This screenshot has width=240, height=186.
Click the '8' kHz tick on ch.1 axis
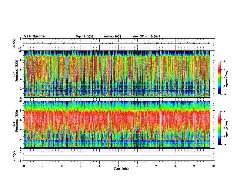click(21, 60)
